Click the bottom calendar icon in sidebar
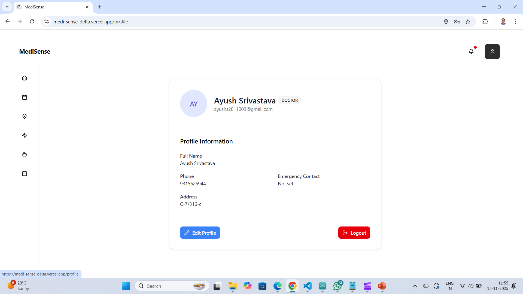The height and width of the screenshot is (294, 523). 25,173
